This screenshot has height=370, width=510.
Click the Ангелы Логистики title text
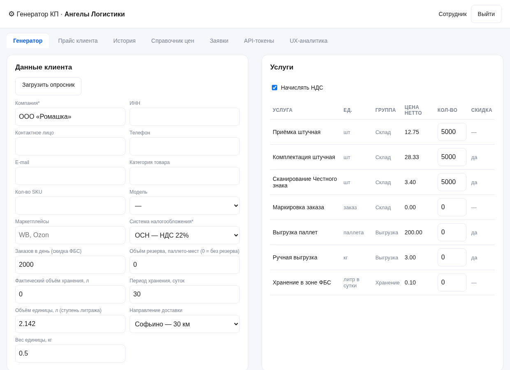[x=95, y=14]
